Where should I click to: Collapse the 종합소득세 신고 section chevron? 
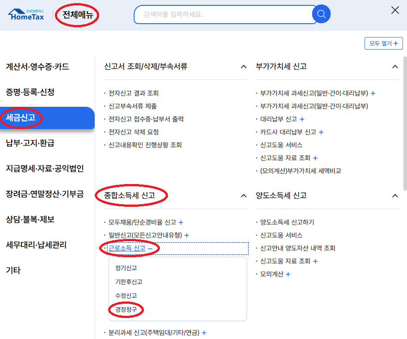click(243, 196)
